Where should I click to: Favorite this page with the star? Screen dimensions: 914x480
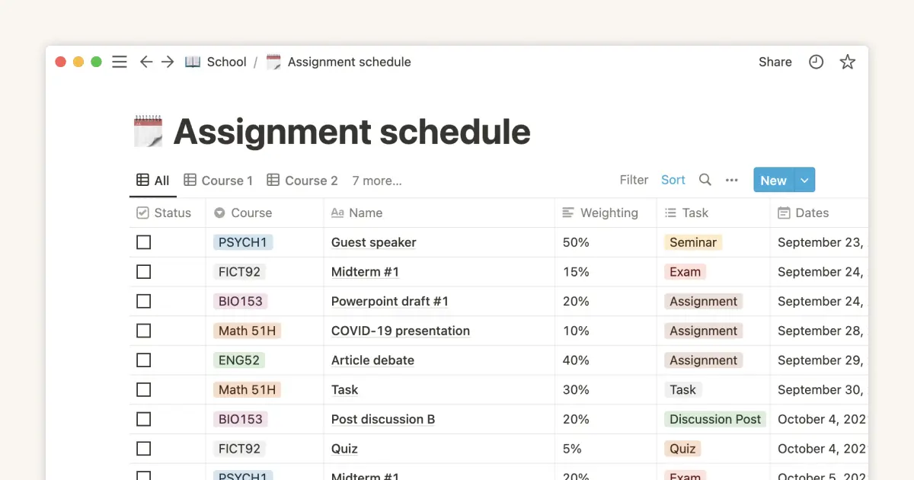(x=847, y=62)
